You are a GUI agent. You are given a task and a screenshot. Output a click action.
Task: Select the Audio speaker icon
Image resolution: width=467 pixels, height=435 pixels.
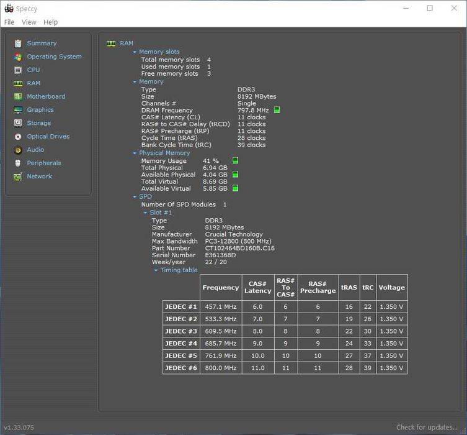coord(18,150)
